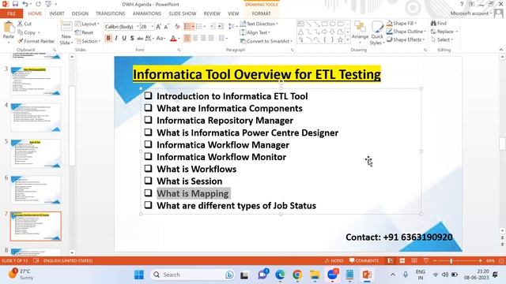Expand Align Text options
This screenshot has height=284, width=506.
coord(255,32)
